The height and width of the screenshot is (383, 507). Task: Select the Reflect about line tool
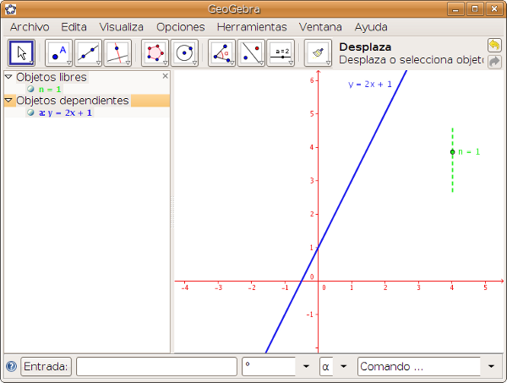pos(251,52)
